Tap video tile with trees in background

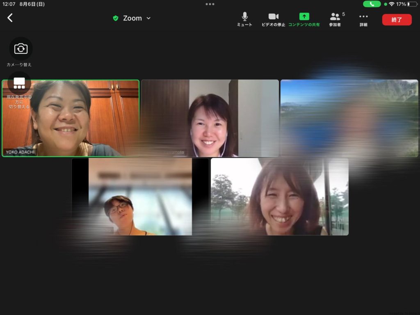click(279, 197)
